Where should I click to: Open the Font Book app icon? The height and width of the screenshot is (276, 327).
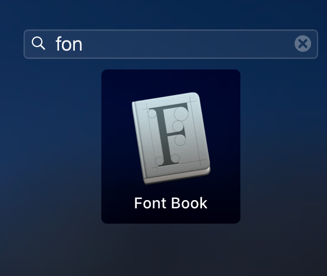pyautogui.click(x=171, y=138)
